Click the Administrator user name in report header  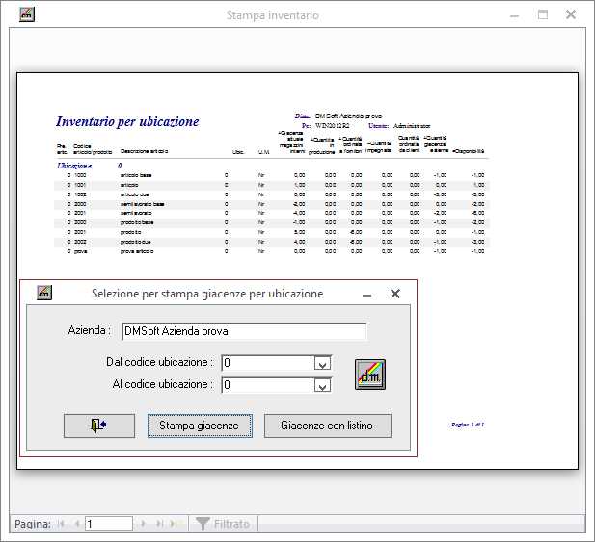(412, 126)
